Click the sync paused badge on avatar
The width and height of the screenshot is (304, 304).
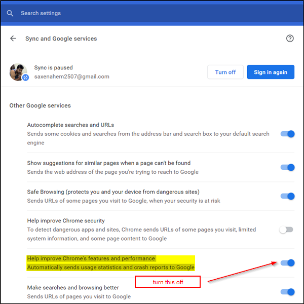(25, 78)
